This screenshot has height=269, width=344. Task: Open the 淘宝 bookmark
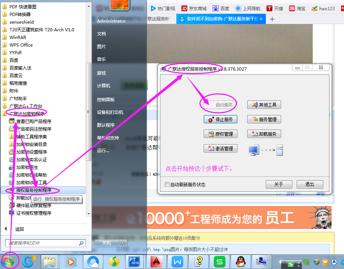pyautogui.click(x=297, y=9)
